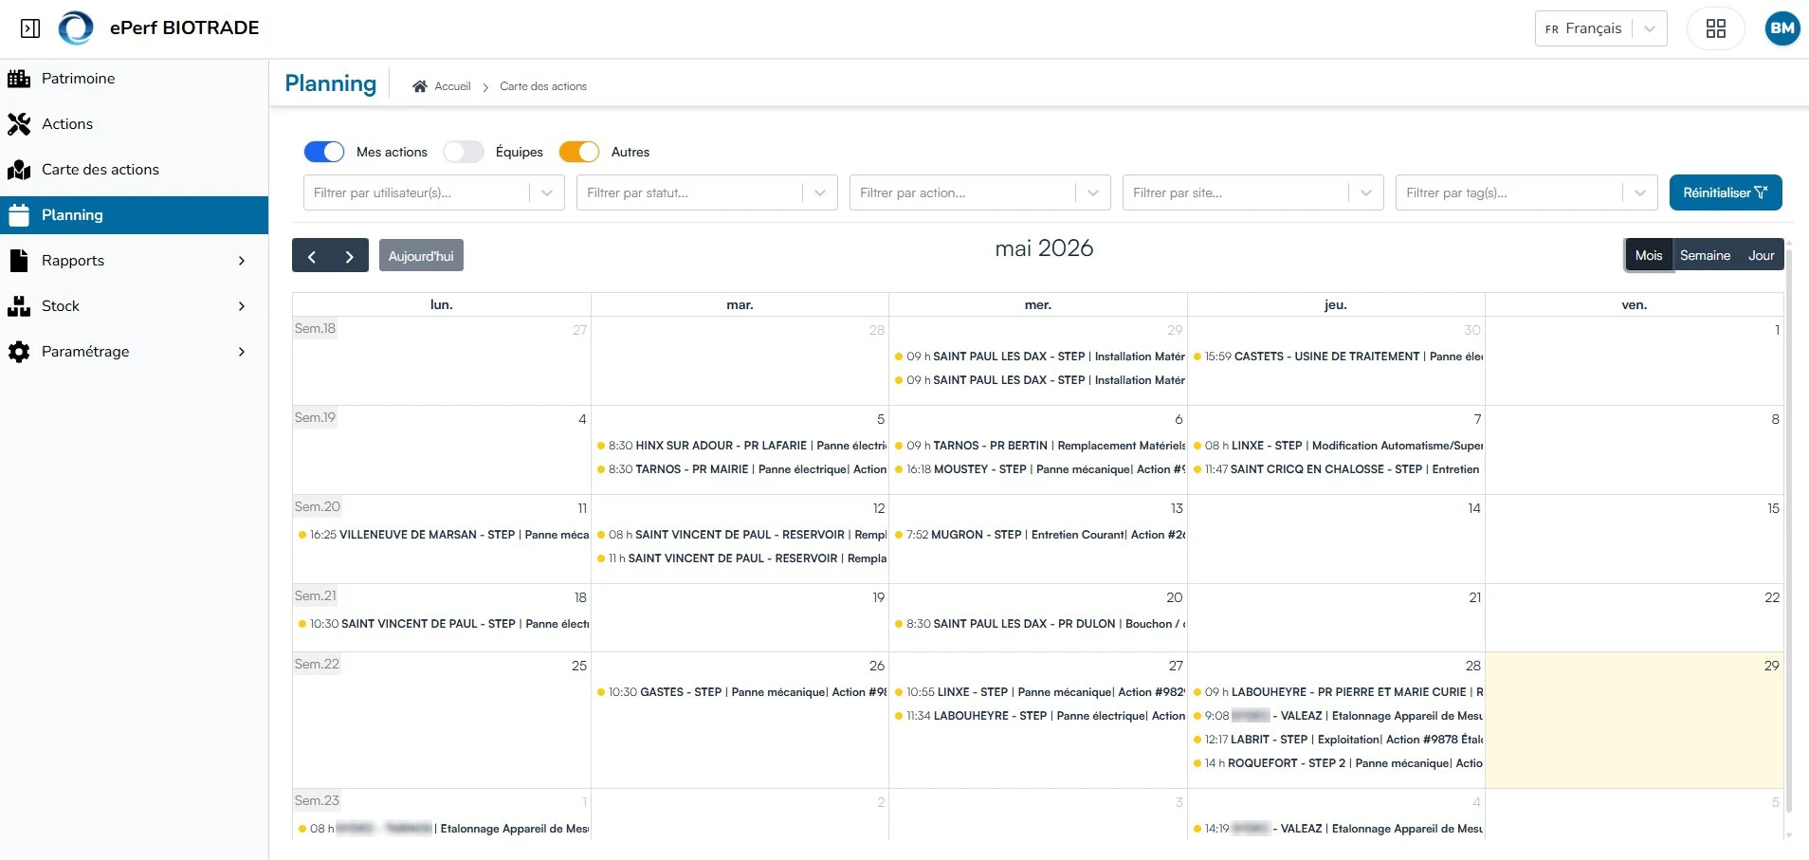1809x860 pixels.
Task: Select Planning in the sidebar
Action: tap(134, 215)
